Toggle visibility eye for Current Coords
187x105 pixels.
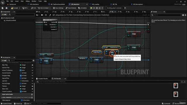pos(32,73)
